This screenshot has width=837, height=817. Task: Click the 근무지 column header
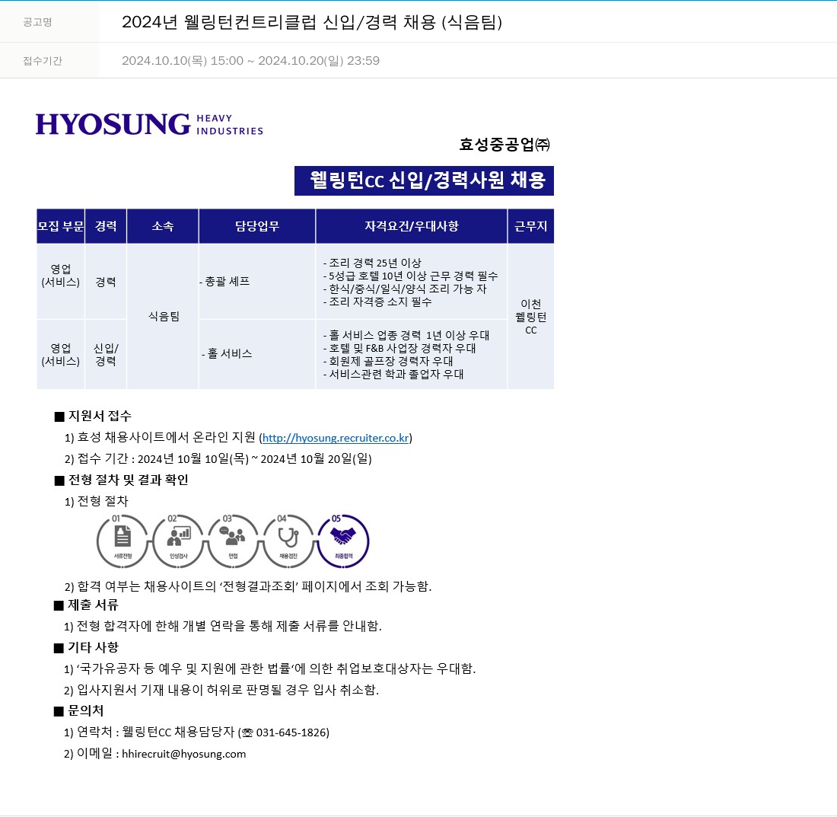(x=530, y=226)
